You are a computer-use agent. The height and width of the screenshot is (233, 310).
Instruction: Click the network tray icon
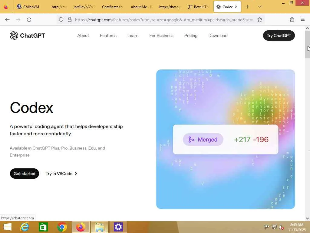click(274, 227)
